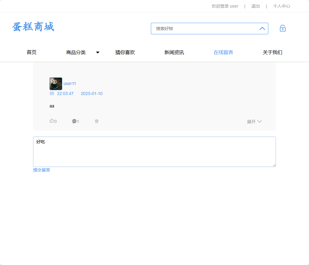The image size is (309, 265).
Task: Open replies via the comment bubble icon
Action: (x=75, y=121)
